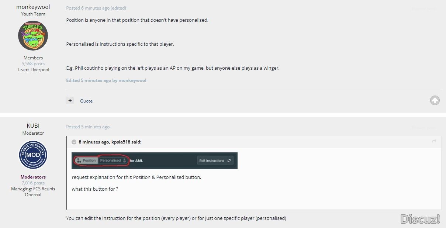The height and width of the screenshot is (228, 446).
Task: Click the Moderators group label
Action: pyautogui.click(x=33, y=177)
